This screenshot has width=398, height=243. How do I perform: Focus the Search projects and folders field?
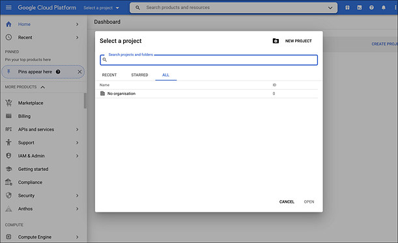click(208, 60)
